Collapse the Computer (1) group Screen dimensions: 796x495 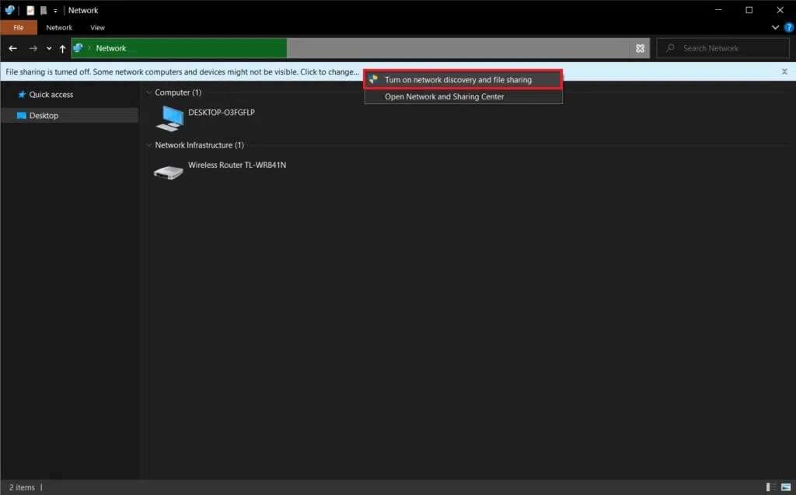coord(149,92)
